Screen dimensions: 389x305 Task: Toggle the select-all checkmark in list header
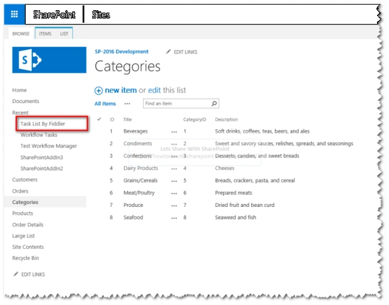tap(99, 119)
